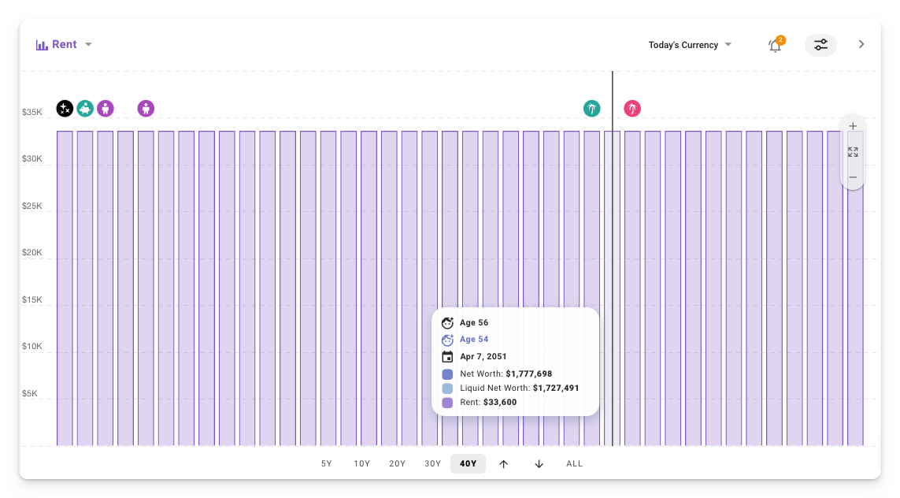Image resolution: width=900 pixels, height=498 pixels.
Task: Click the black sparkle milestone icon
Action: [65, 109]
